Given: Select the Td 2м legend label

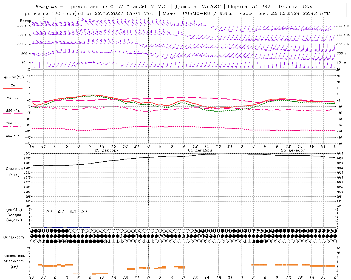Looking at the screenshot, I should (x=13, y=98).
